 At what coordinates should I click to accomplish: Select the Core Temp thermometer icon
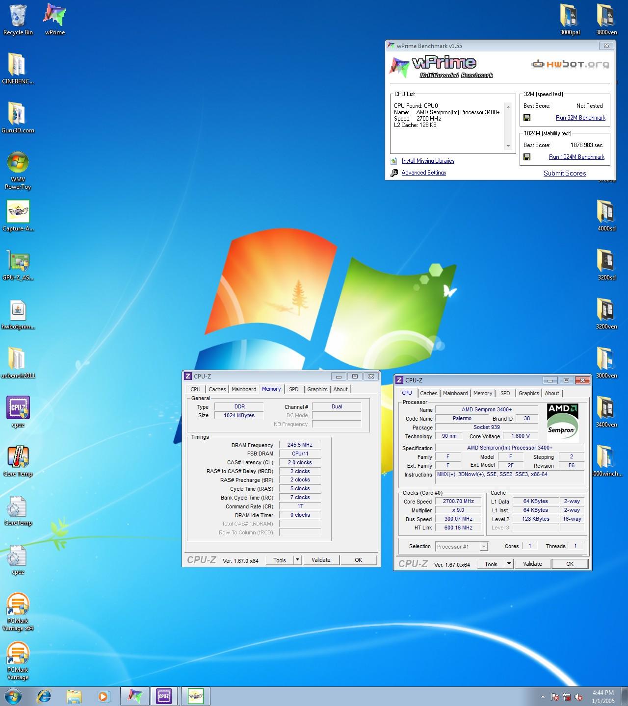point(18,461)
